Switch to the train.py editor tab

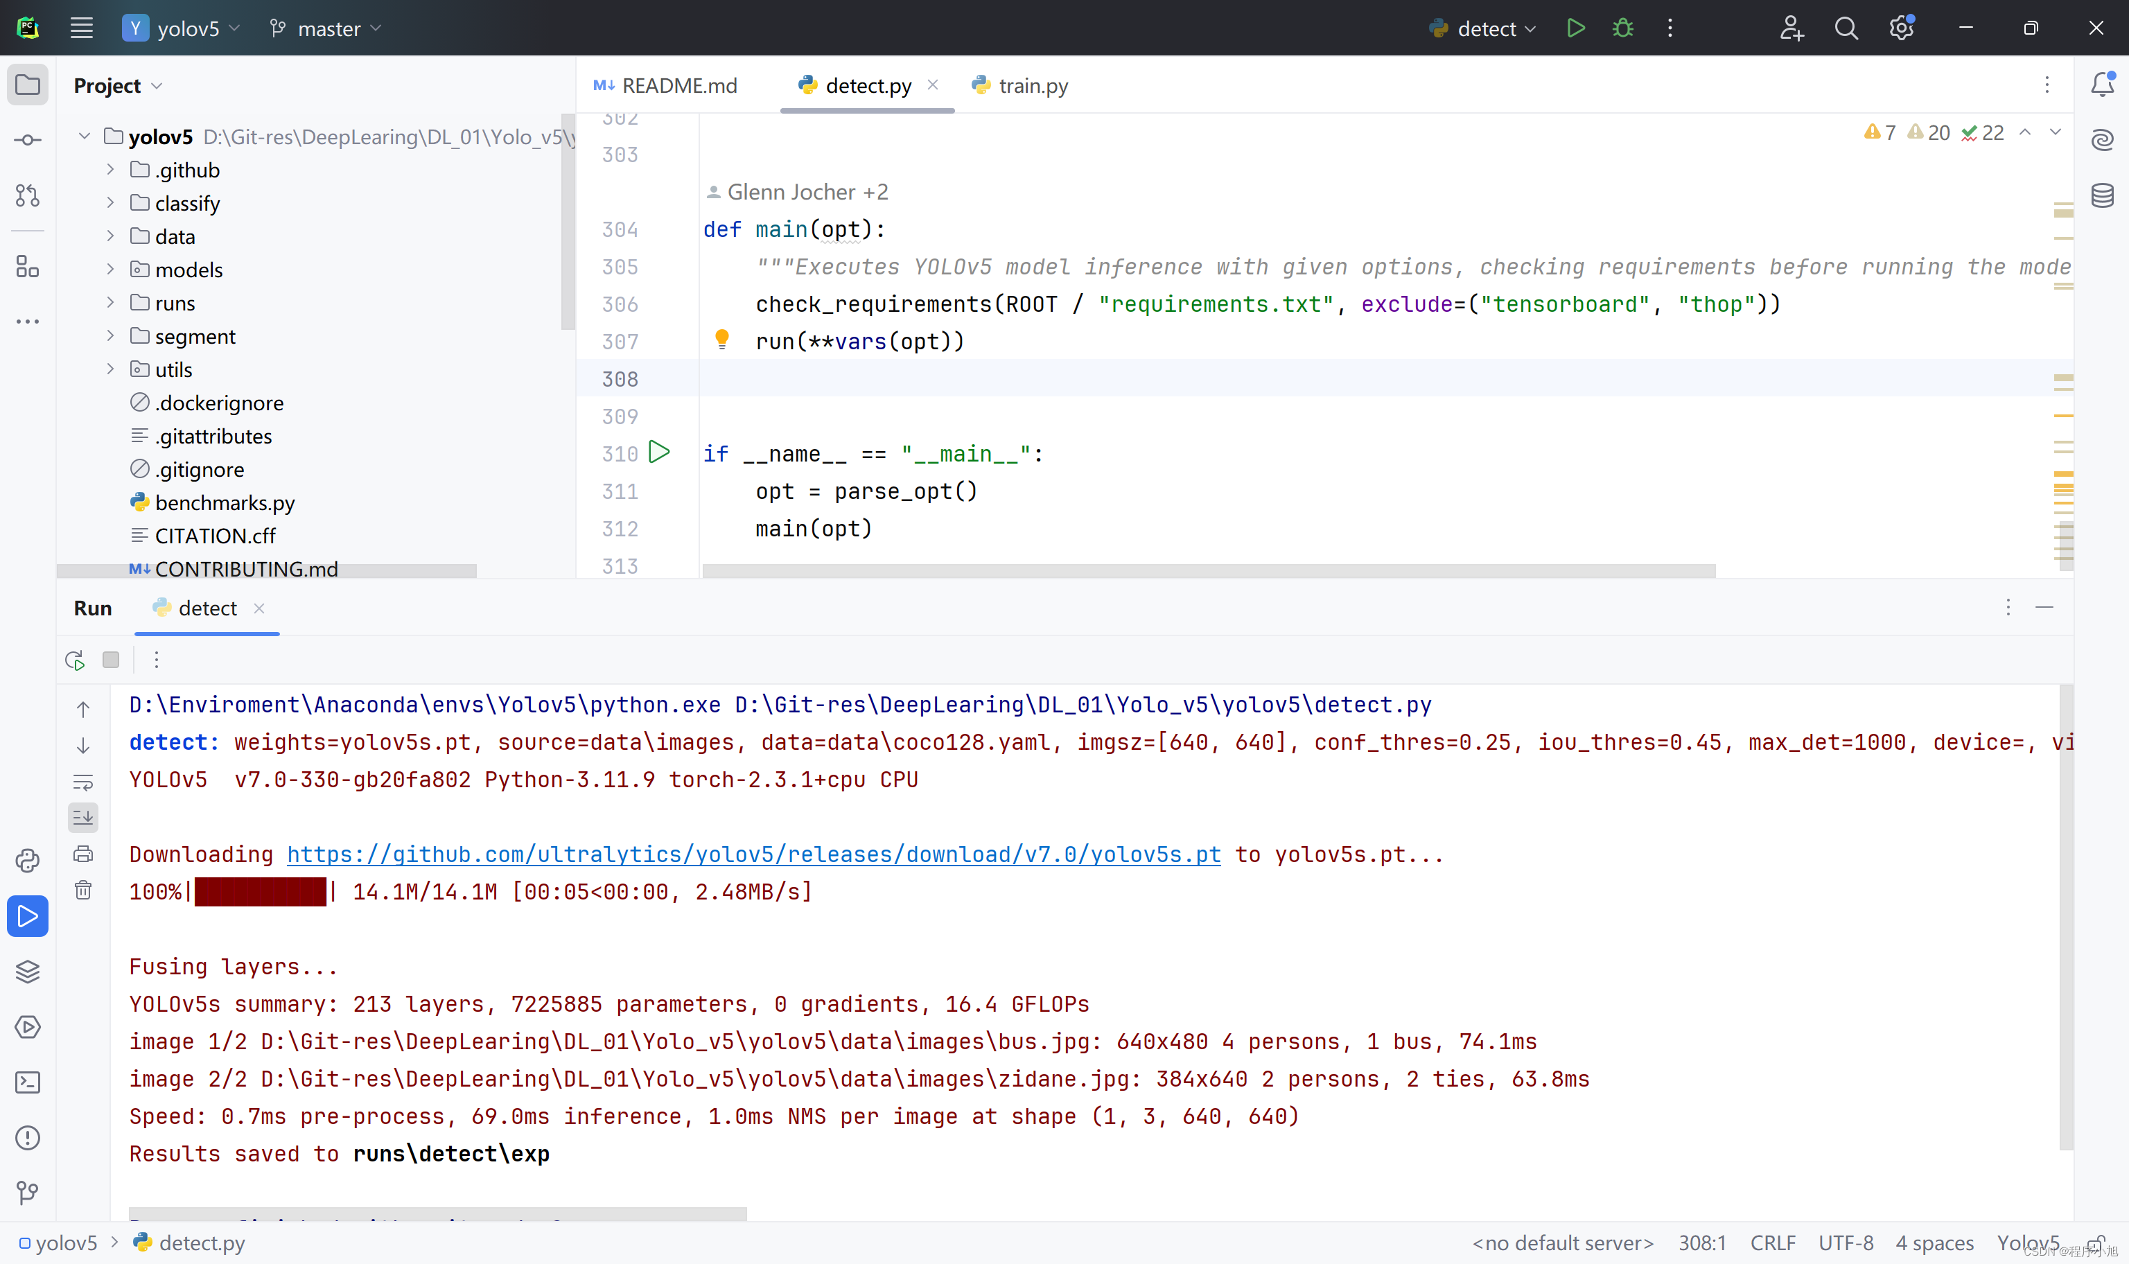(x=1020, y=85)
